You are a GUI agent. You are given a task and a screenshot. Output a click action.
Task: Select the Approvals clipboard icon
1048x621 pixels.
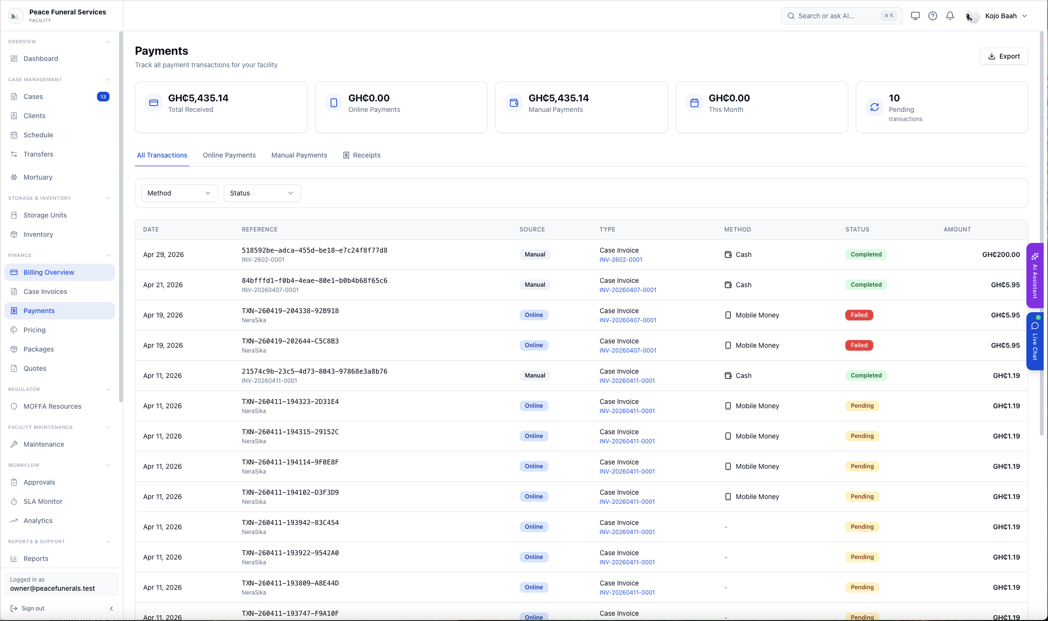coord(14,482)
